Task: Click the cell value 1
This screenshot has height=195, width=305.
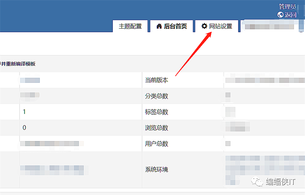Action: 24,112
